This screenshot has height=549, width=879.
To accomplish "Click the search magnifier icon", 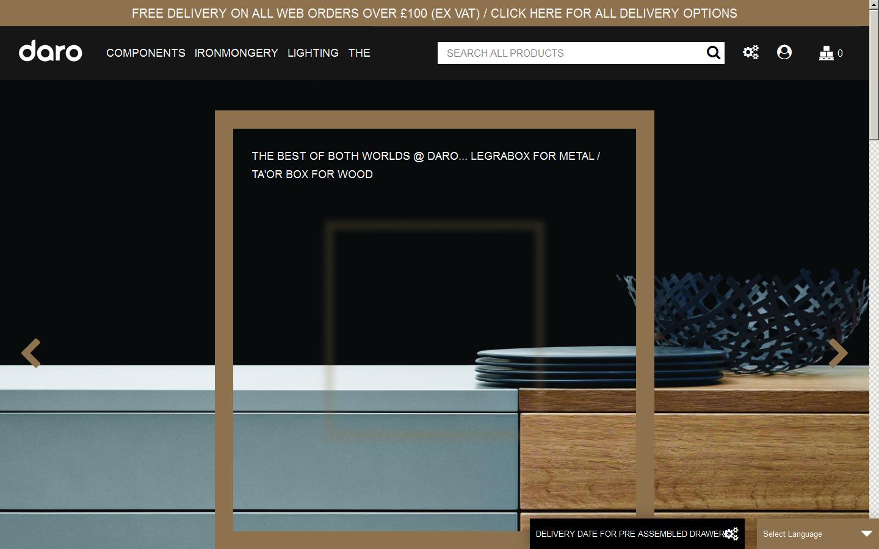I will [713, 52].
